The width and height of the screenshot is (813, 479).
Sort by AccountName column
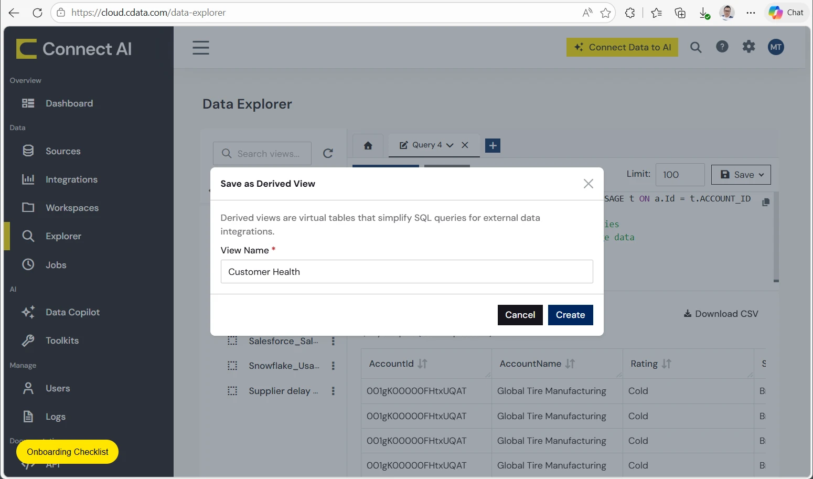click(570, 364)
